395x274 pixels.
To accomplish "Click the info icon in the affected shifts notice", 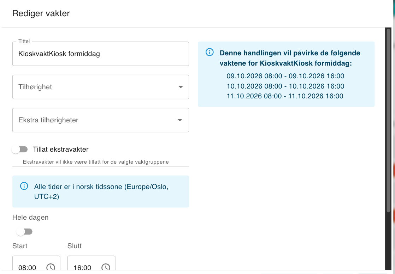I will [x=210, y=52].
